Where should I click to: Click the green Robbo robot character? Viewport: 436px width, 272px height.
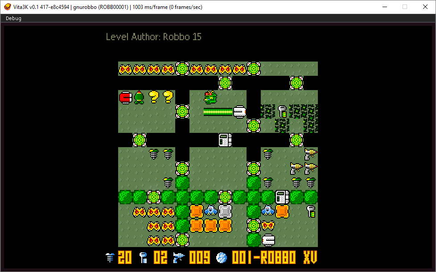(211, 97)
